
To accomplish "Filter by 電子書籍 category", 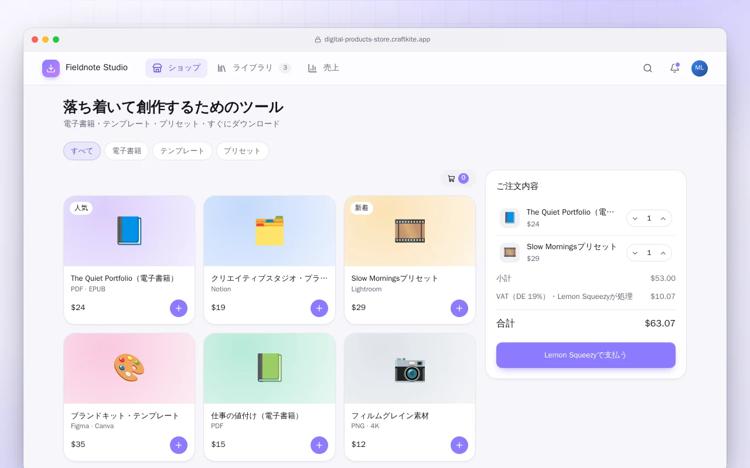I will [x=127, y=151].
